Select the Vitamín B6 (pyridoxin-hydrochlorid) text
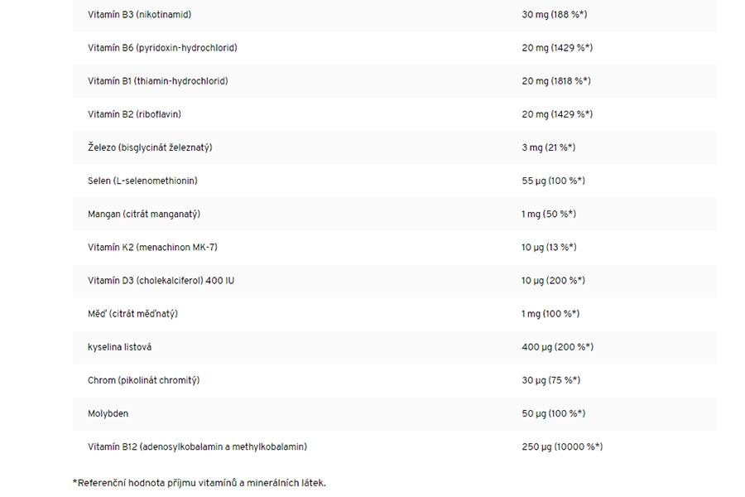745x497 pixels. [x=162, y=48]
